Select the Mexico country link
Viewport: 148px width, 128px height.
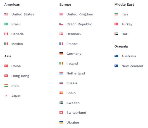tap(17, 44)
